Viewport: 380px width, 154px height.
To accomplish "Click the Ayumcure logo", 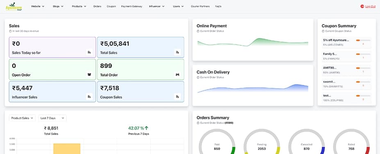I will pos(14,7).
